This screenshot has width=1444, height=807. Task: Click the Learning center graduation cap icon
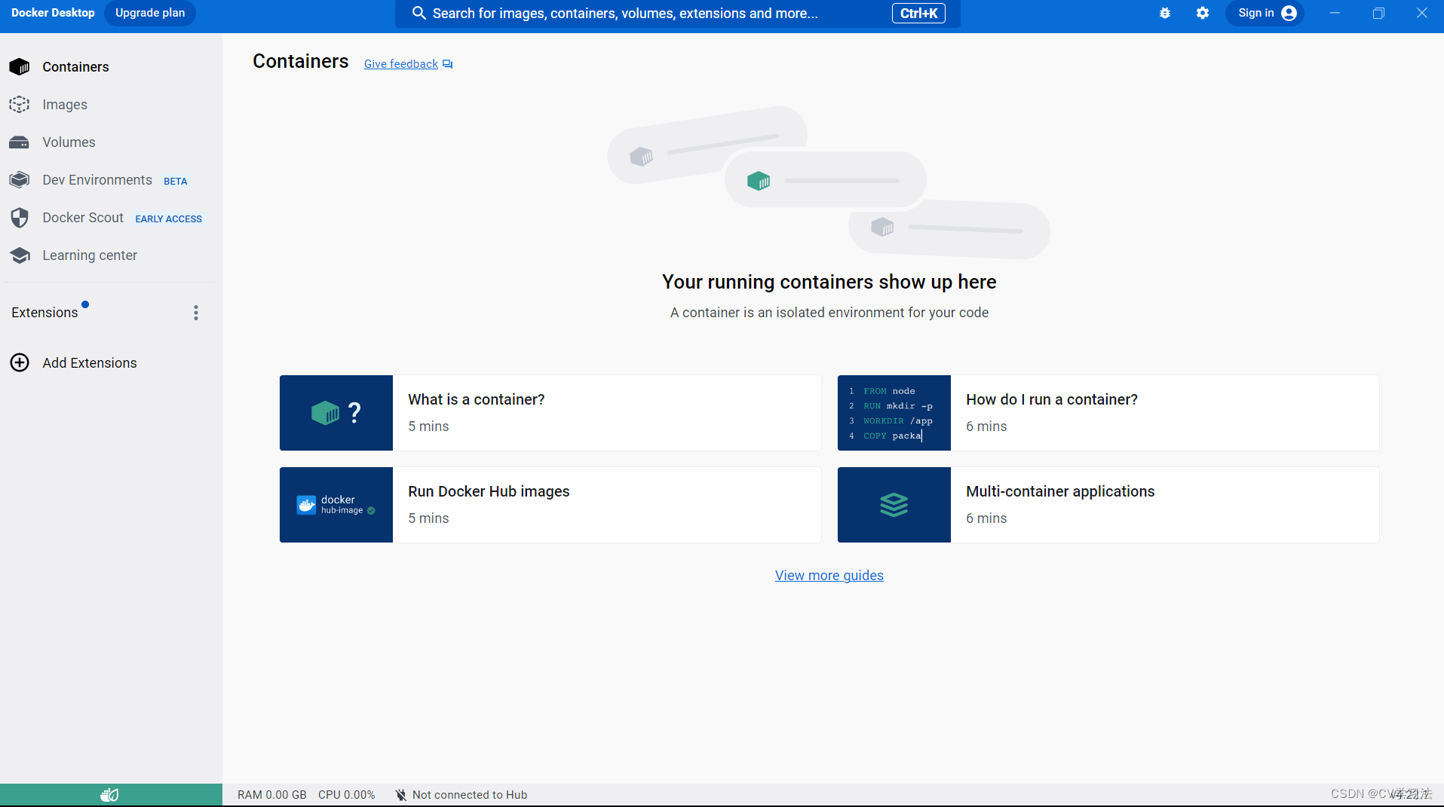click(20, 255)
